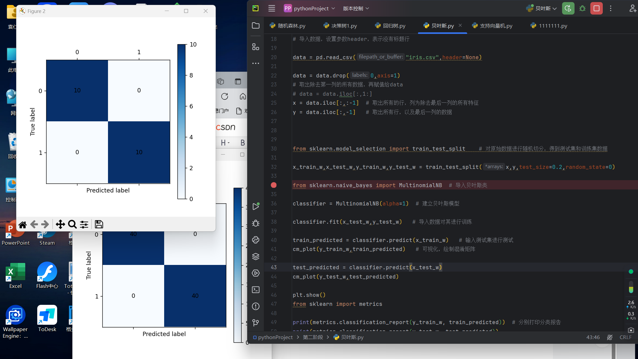The image size is (638, 359).
Task: Click the true 1 predicted 1 cell showing 40 in the background figure
Action: (195, 296)
